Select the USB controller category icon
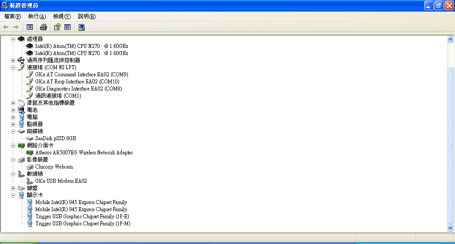Image resolution: width=455 pixels, height=244 pixels. coord(21,60)
